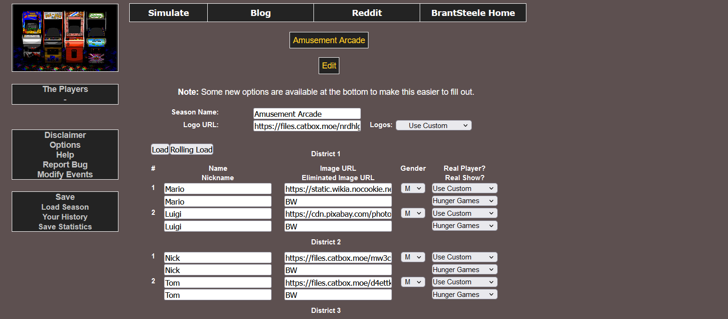Open Mario's Real Show Hunger Games dropdown
The image size is (728, 319).
464,201
